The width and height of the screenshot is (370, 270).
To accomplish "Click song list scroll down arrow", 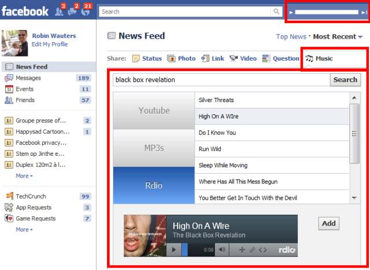I will click(x=354, y=198).
